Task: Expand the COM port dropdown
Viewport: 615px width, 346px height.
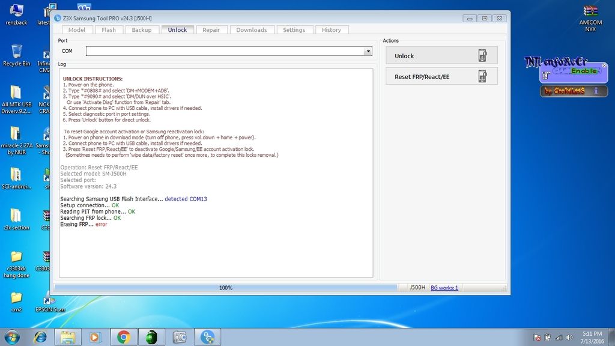Action: (368, 52)
